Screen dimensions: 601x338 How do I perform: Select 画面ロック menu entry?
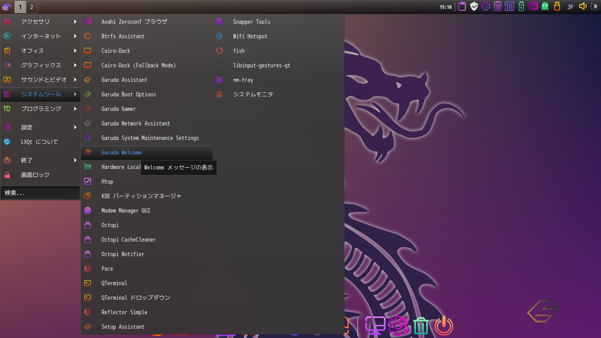tap(40, 175)
